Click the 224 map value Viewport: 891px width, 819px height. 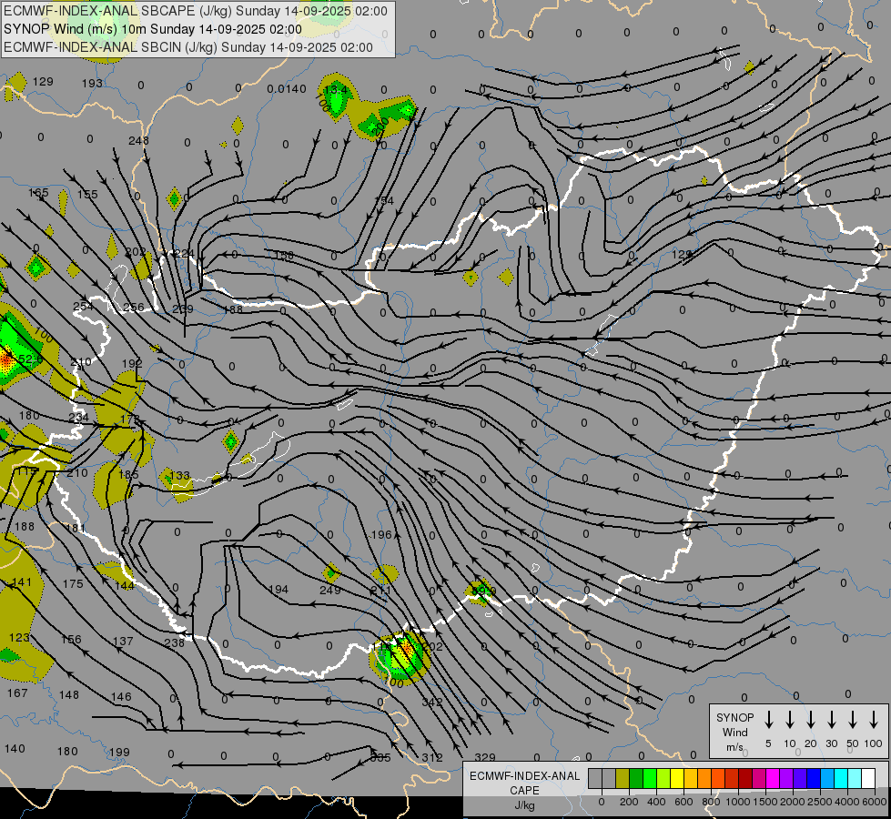point(184,253)
